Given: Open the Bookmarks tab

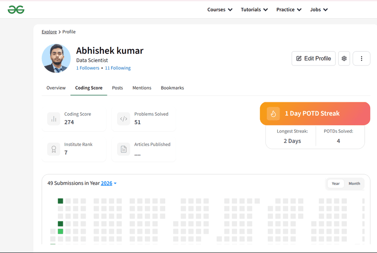Looking at the screenshot, I should (x=172, y=88).
